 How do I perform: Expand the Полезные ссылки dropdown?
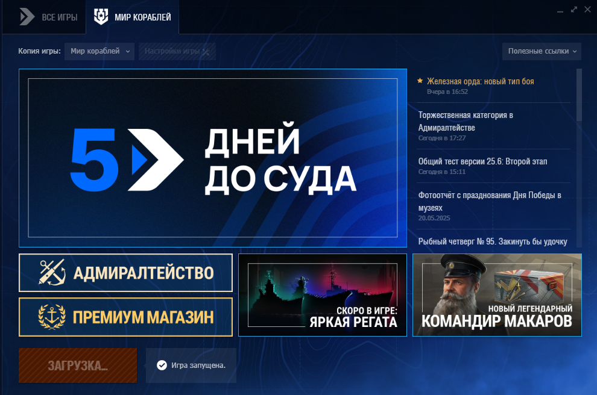click(542, 51)
